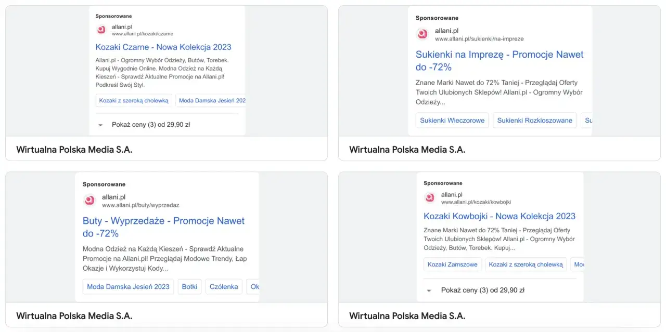The width and height of the screenshot is (666, 332).
Task: Click the allani.pl logo in the Sukienki ad
Action: coord(422,34)
